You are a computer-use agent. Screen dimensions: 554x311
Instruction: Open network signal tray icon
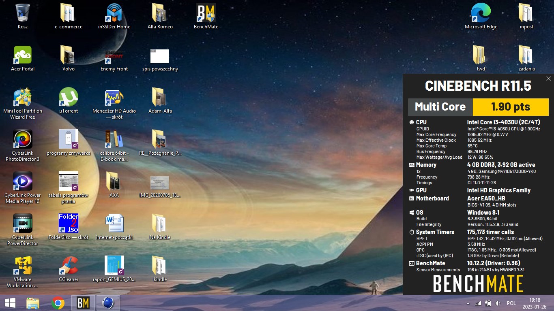pyautogui.click(x=478, y=303)
